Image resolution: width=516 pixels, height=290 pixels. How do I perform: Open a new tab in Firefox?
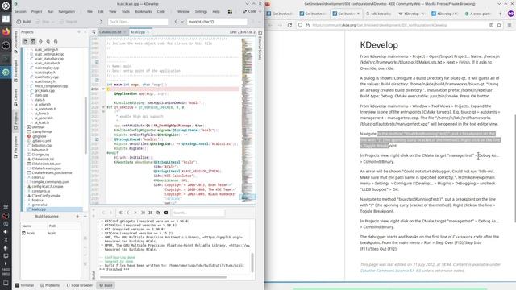click(500, 14)
